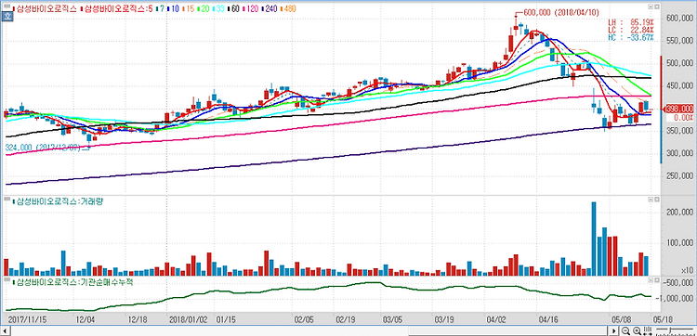
Task: Click the scroll right arrow of horizontal scrollbar
Action: [613, 331]
